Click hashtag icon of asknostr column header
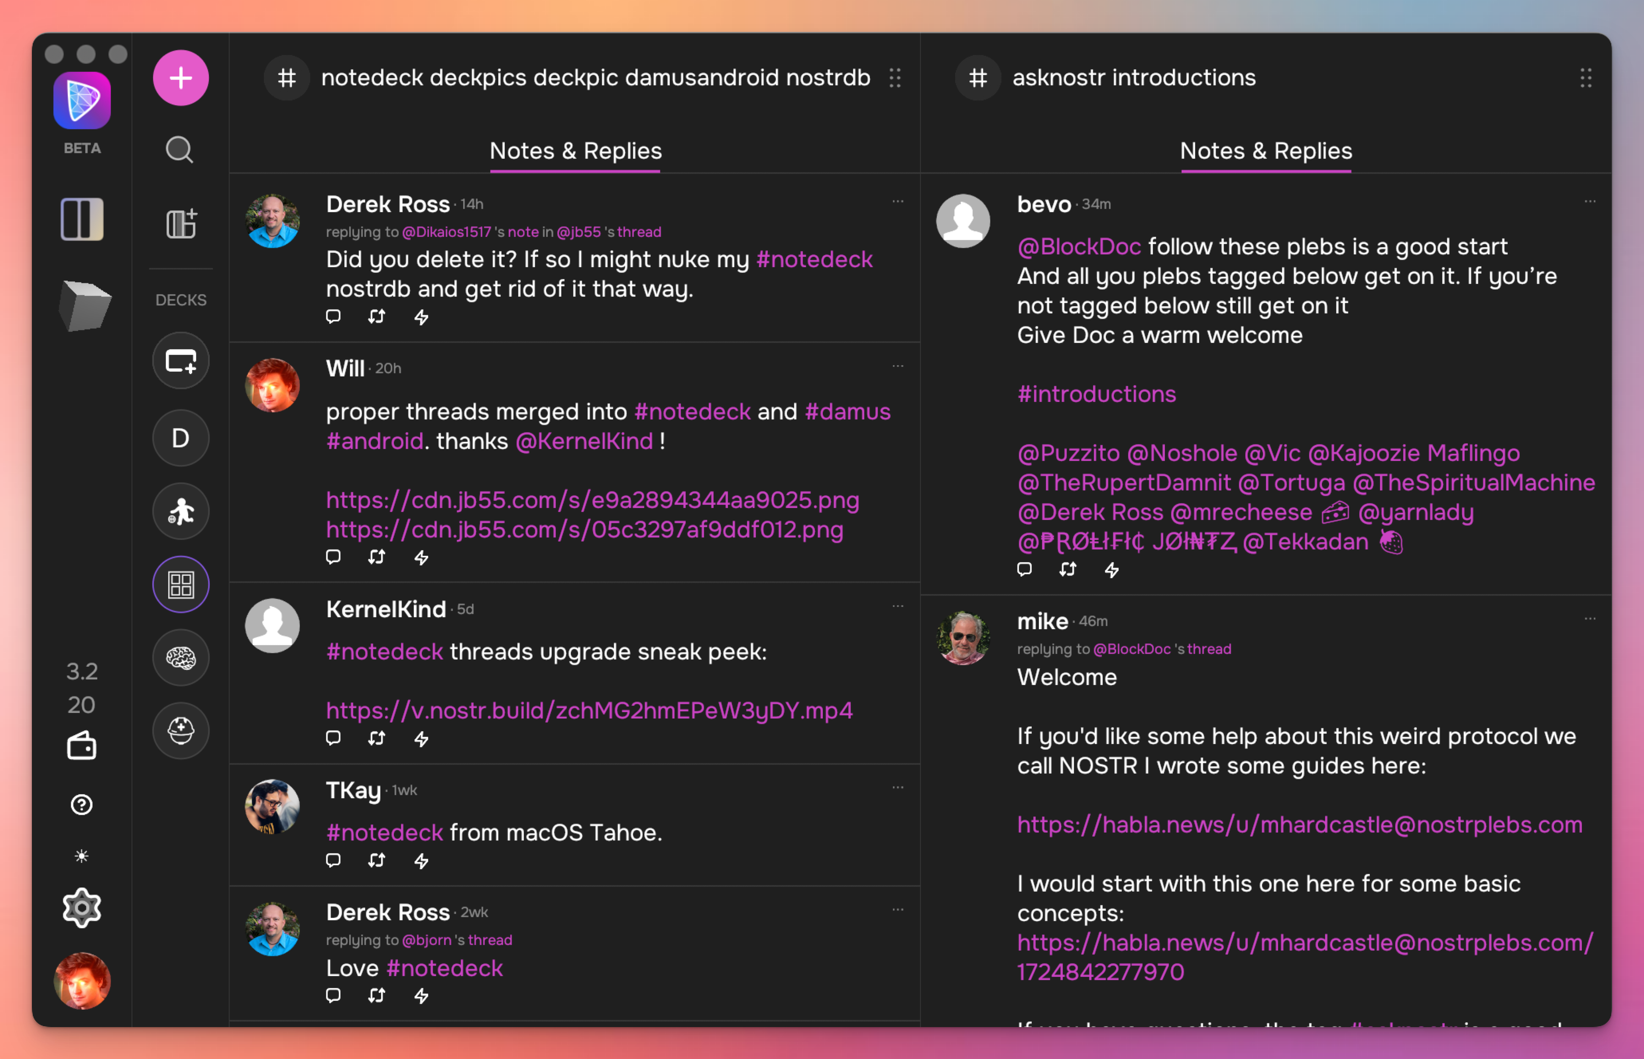 978,78
